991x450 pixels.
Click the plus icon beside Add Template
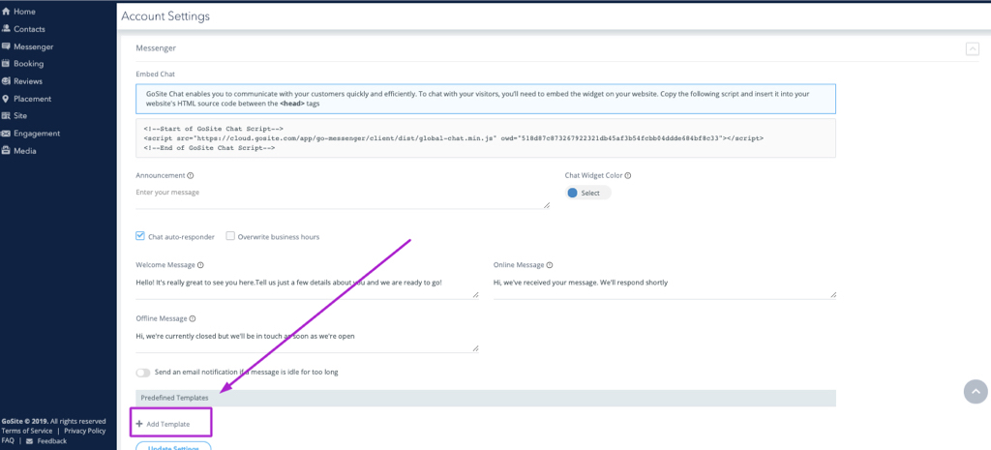139,424
